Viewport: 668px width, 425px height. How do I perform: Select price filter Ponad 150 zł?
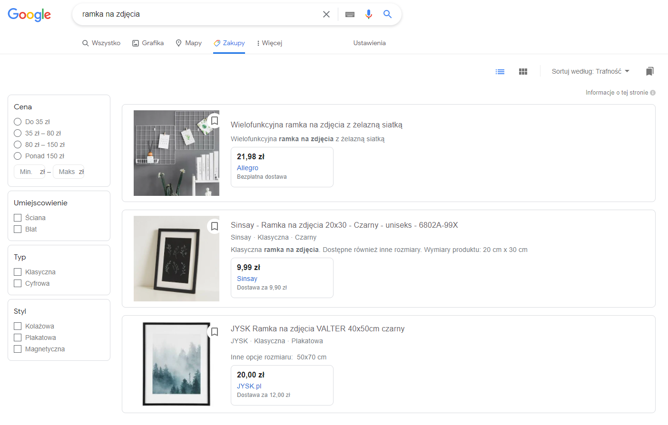coord(18,156)
